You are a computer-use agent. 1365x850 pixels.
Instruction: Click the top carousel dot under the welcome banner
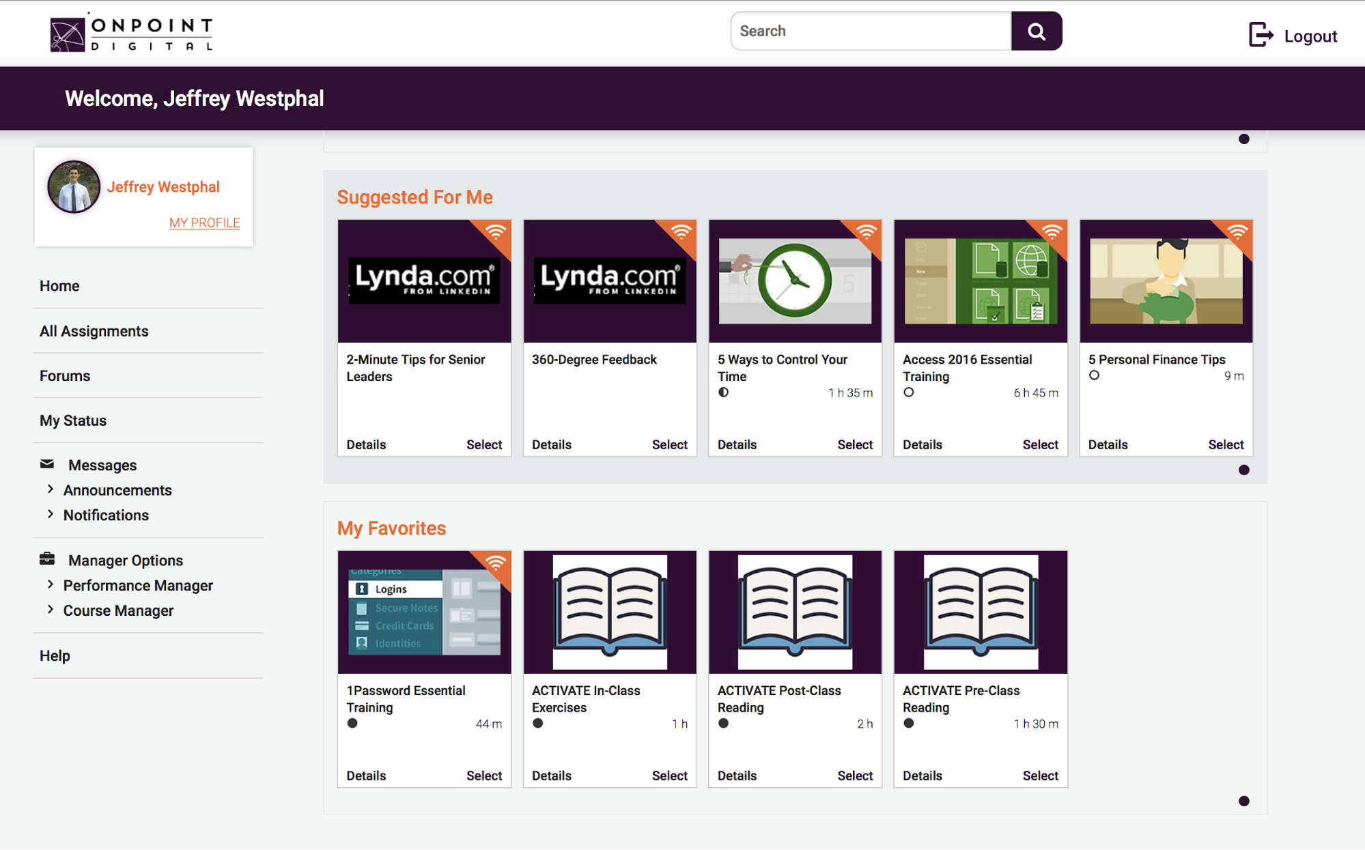[1243, 139]
